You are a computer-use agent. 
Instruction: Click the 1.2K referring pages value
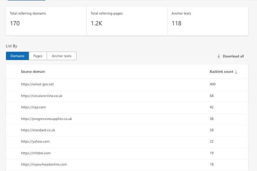click(96, 23)
